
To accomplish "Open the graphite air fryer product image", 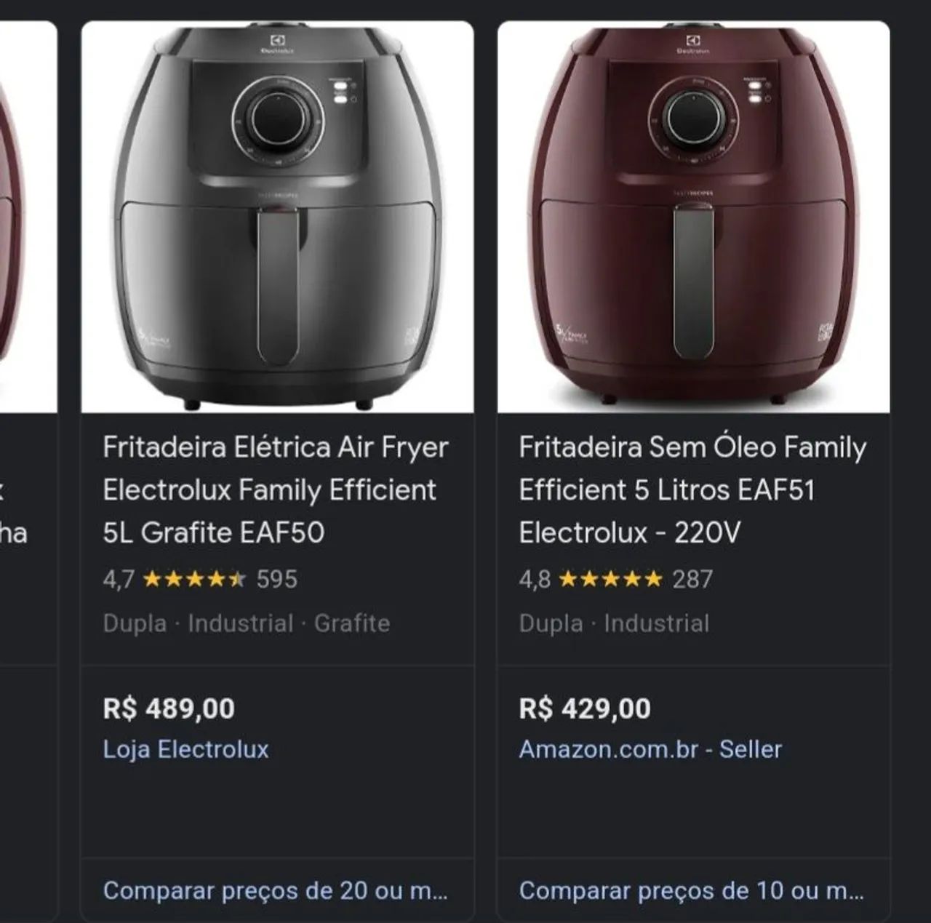I will point(276,215).
